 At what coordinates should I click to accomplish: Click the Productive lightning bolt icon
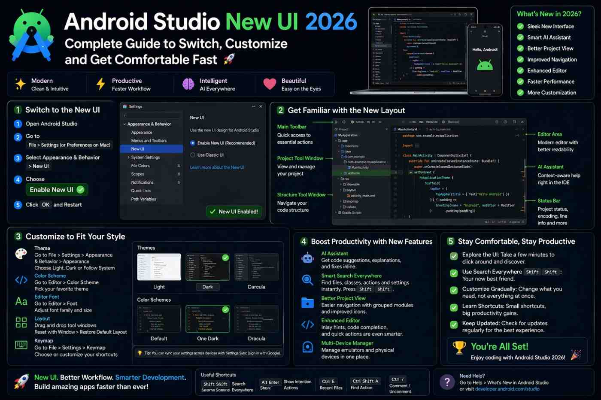pos(100,84)
